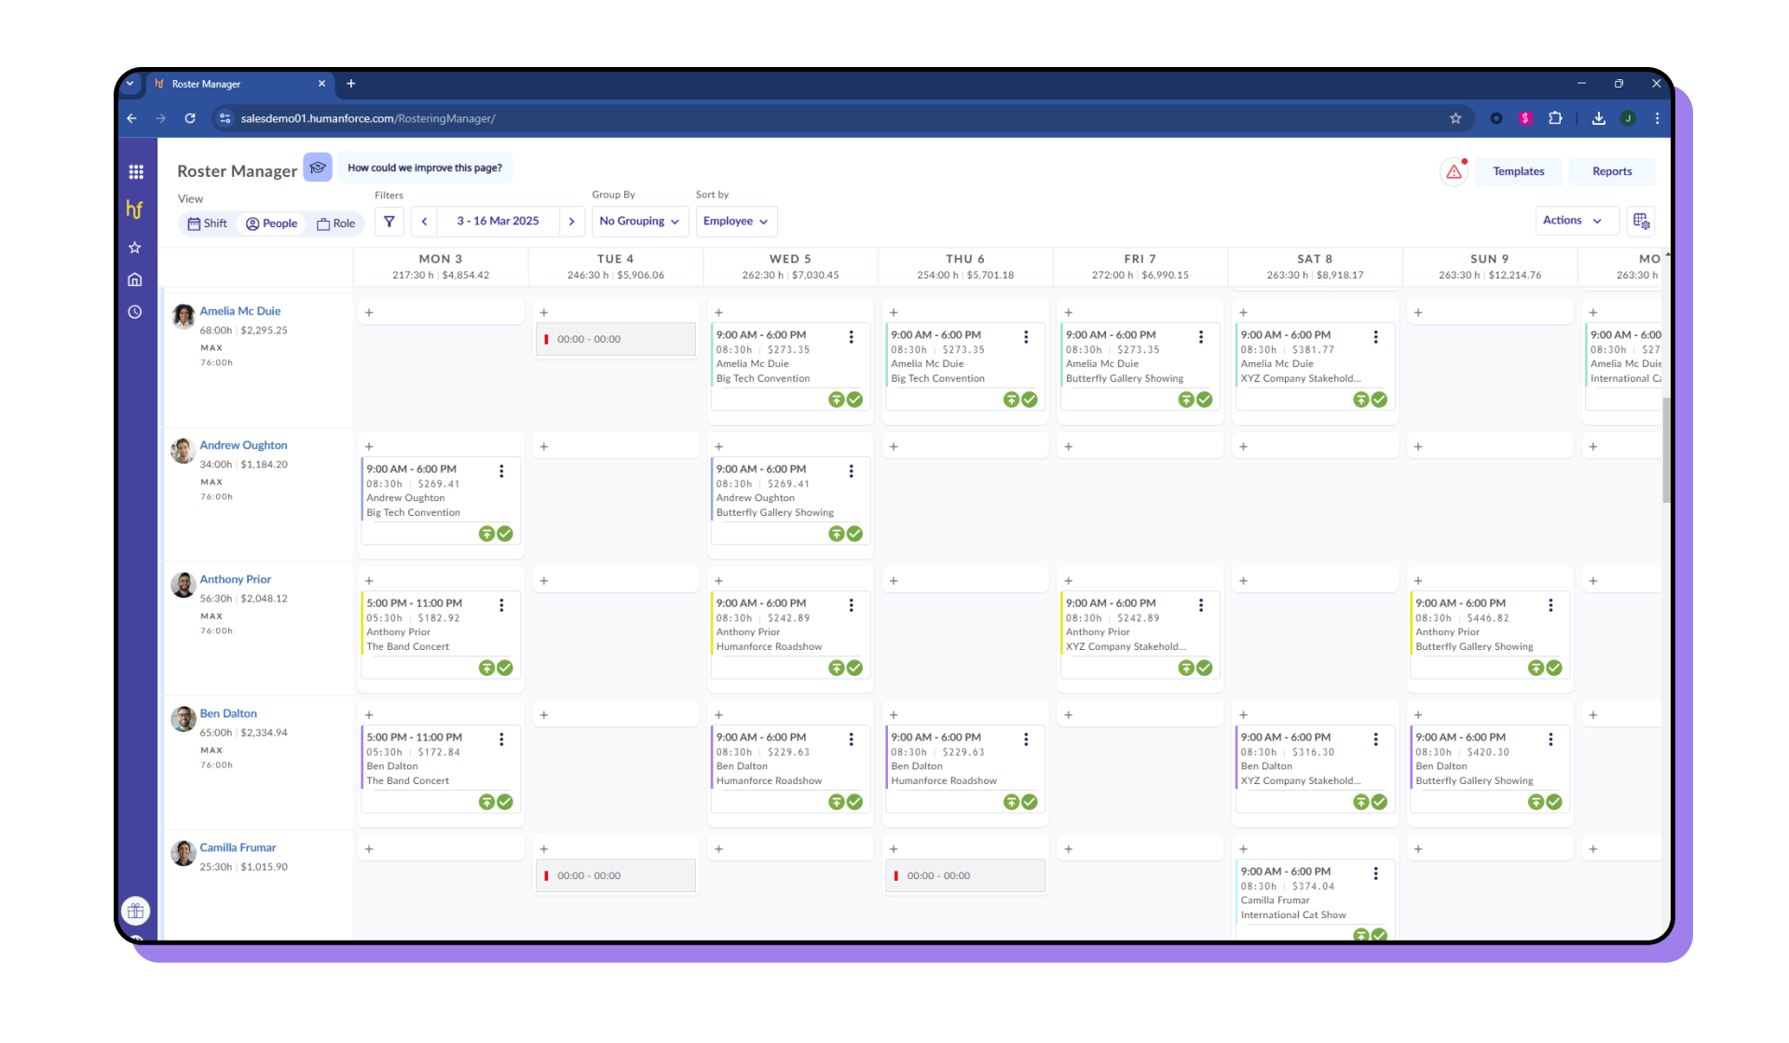Select the favorites star in the sidebar

point(135,248)
